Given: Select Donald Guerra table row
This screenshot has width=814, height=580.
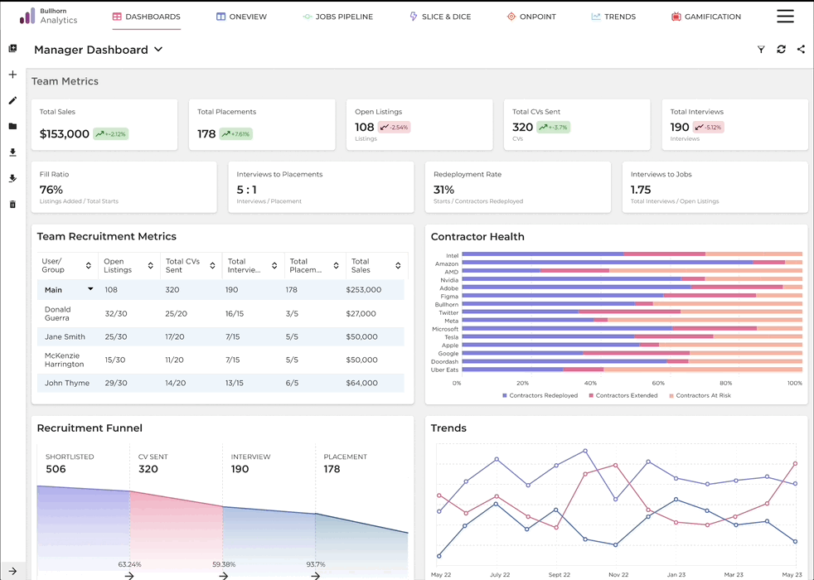Looking at the screenshot, I should coord(220,313).
